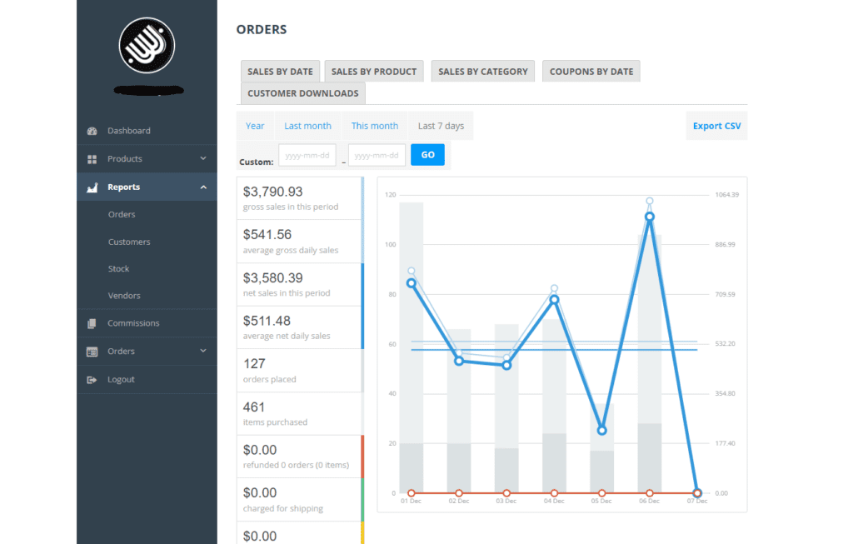The height and width of the screenshot is (544, 853).
Task: Click the 02 Dec net sales data point
Action: pyautogui.click(x=459, y=361)
